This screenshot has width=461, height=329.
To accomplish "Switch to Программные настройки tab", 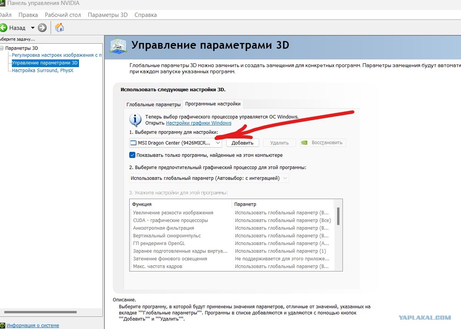I will point(213,104).
